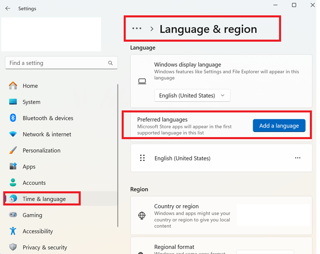Go back using the Settings back arrow
This screenshot has width=320, height=254.
pyautogui.click(x=8, y=8)
